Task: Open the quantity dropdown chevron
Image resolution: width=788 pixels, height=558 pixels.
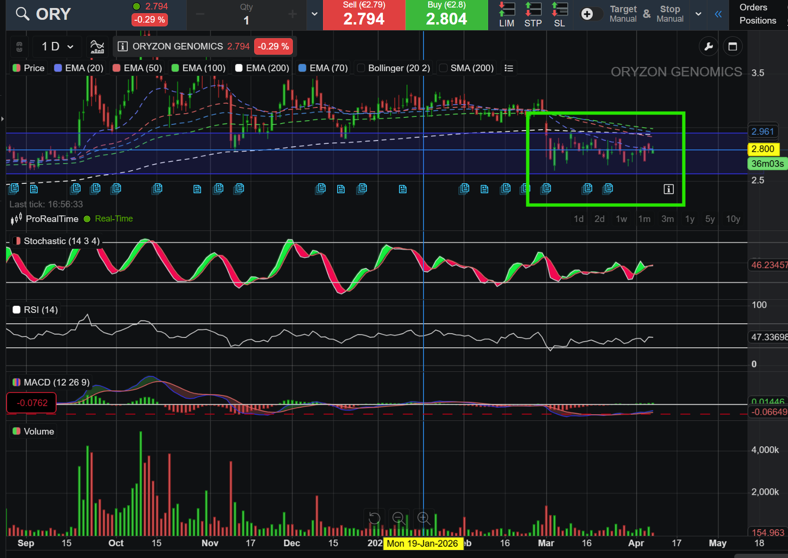Action: (314, 15)
